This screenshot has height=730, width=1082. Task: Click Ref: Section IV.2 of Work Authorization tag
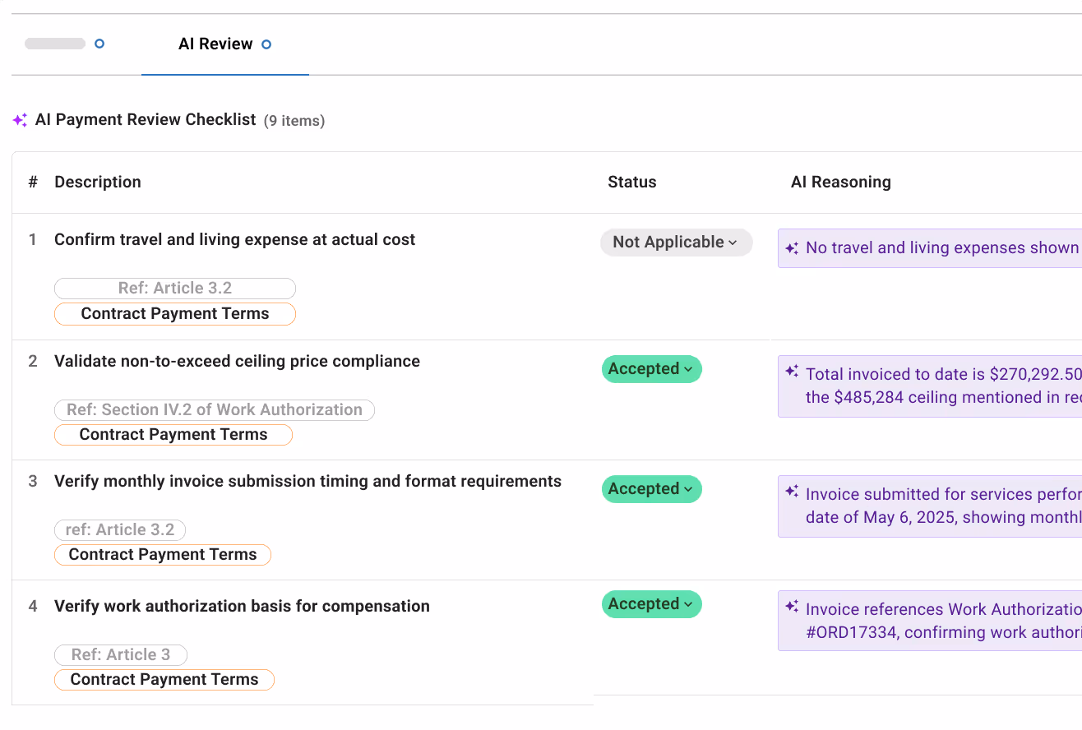click(x=214, y=410)
